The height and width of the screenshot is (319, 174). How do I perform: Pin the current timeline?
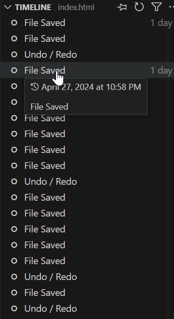click(x=122, y=7)
